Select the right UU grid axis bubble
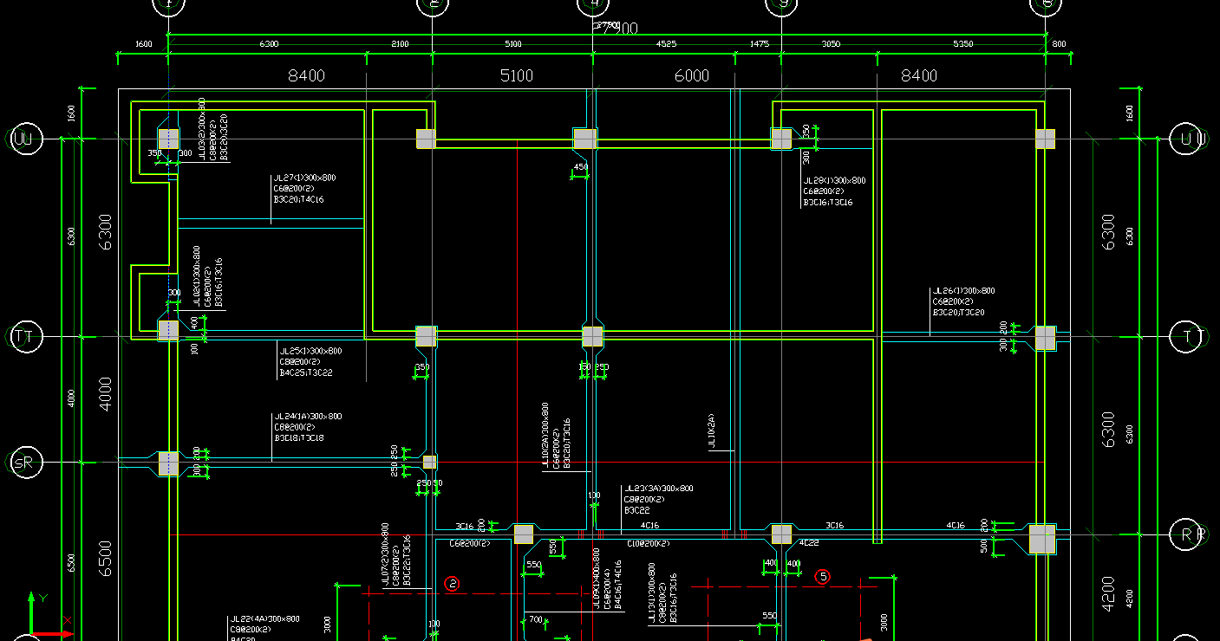The image size is (1220, 641). (1188, 139)
